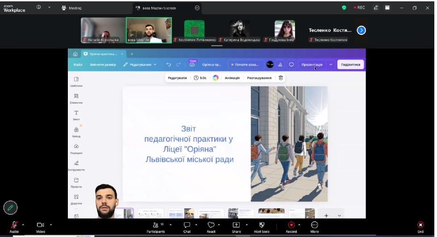The image size is (437, 237).
Task: Open the React heart menu
Action: click(x=211, y=227)
